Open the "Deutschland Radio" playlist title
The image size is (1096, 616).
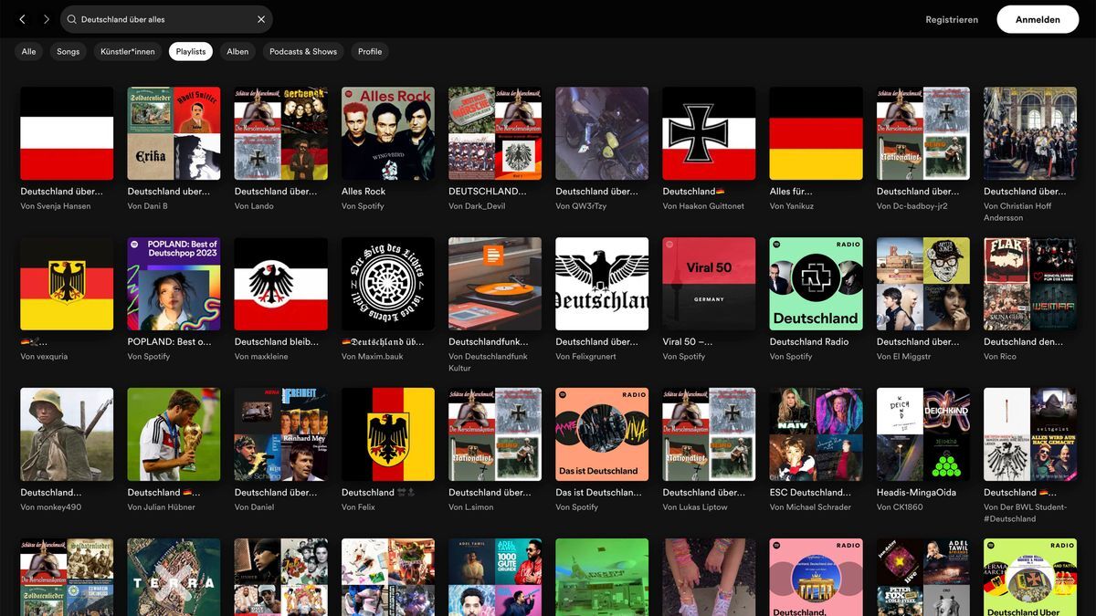(809, 342)
